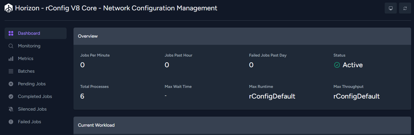This screenshot has height=135, width=414.
Task: Open the Monitoring menu item
Action: click(x=36, y=46)
